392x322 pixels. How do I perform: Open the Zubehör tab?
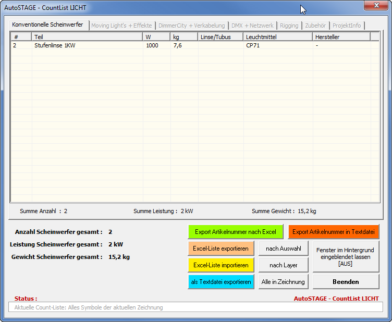(x=315, y=26)
